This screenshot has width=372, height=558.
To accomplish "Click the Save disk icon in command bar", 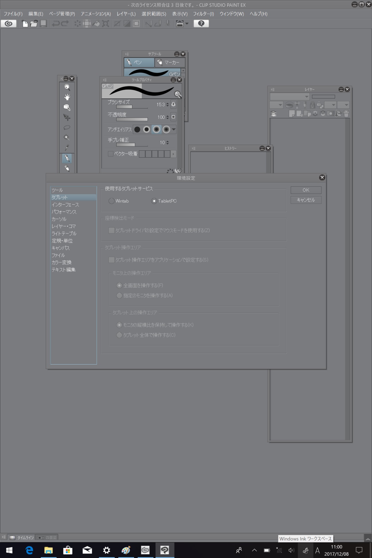I will (43, 24).
